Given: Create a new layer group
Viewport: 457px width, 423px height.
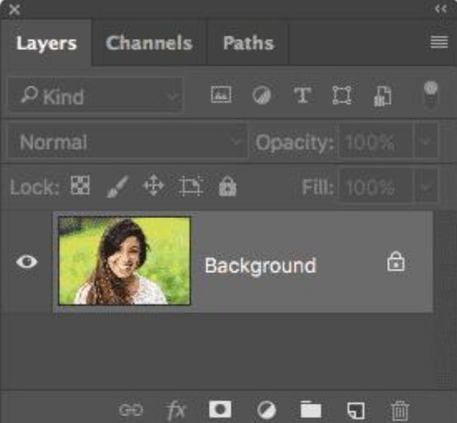Looking at the screenshot, I should [x=311, y=410].
